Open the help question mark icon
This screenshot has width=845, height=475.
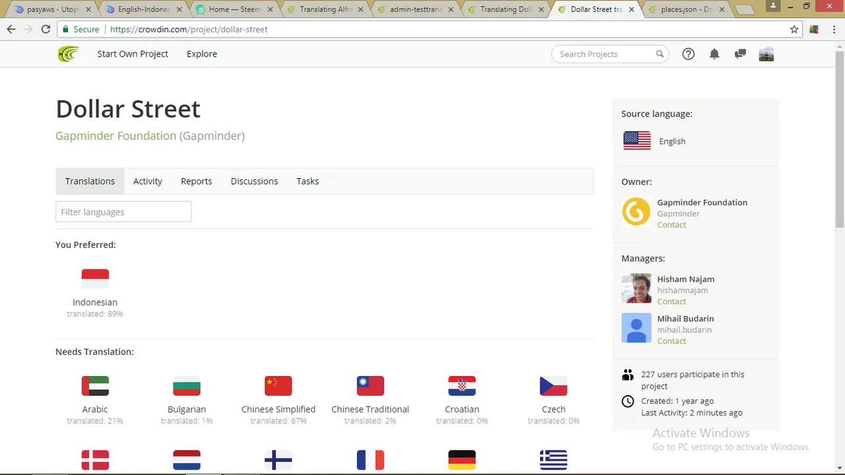tap(689, 54)
